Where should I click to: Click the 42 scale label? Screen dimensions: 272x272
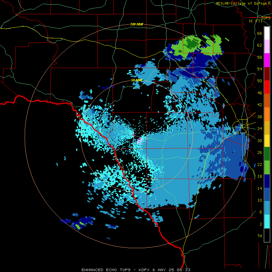pos(260,105)
